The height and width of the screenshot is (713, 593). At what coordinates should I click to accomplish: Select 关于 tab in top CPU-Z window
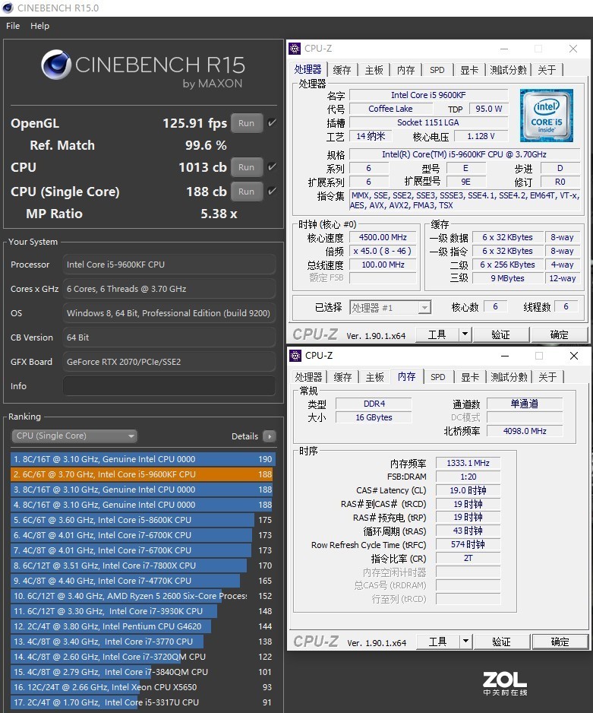pyautogui.click(x=547, y=70)
